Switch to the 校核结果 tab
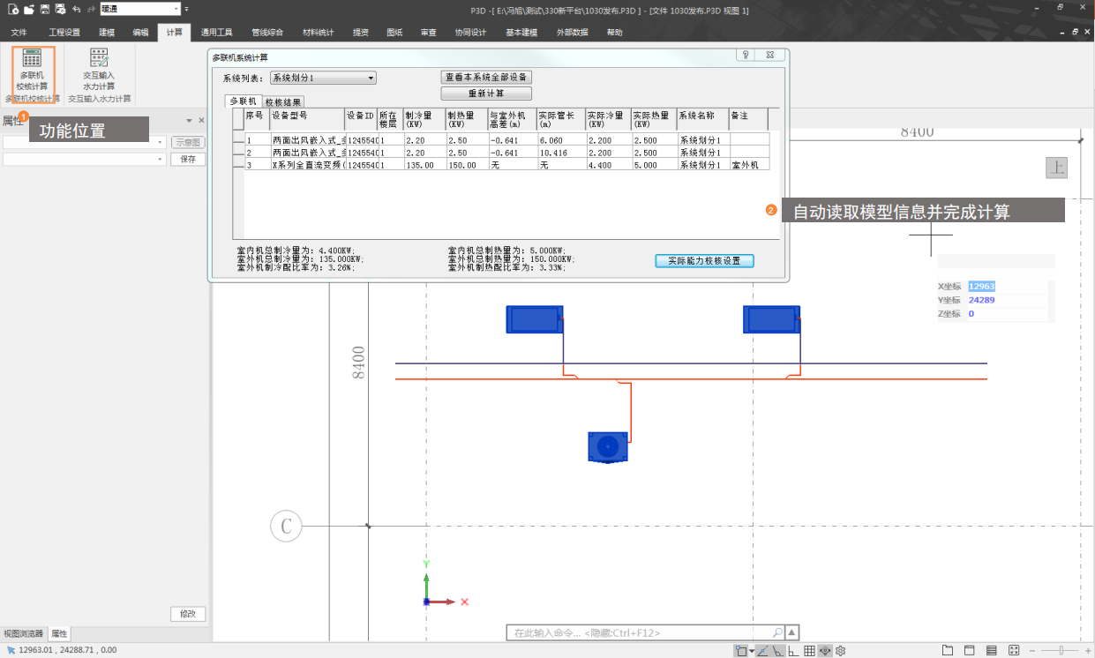 coord(283,102)
